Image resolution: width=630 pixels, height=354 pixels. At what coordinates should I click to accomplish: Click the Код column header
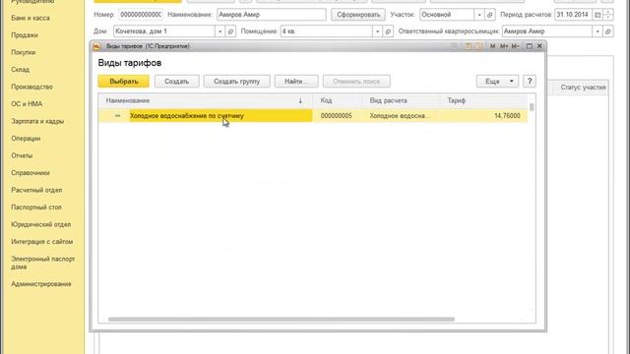[337, 100]
